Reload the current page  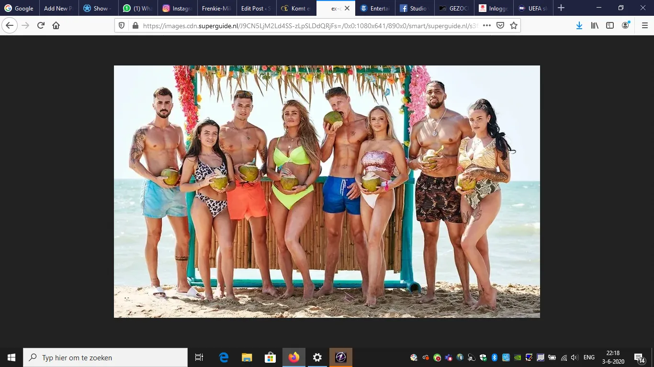40,25
